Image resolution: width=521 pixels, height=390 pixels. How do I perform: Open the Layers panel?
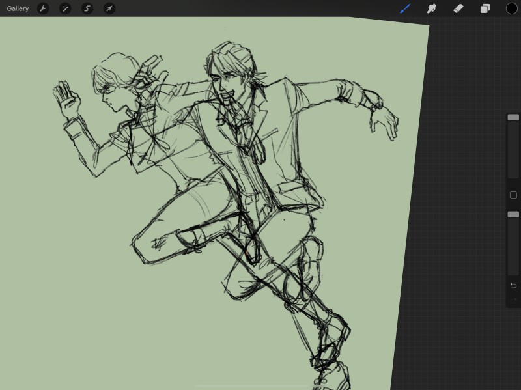(x=485, y=8)
